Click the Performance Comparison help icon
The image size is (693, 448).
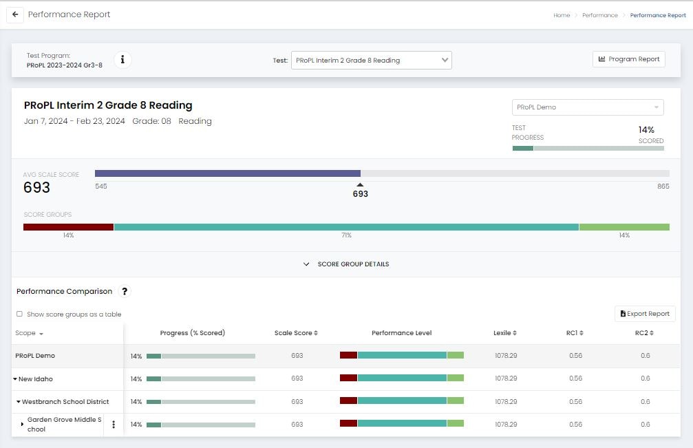125,291
